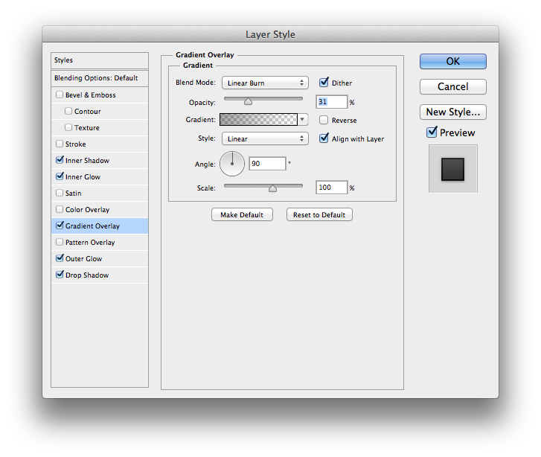Click the Cancel button
541x457 pixels.
(x=453, y=86)
